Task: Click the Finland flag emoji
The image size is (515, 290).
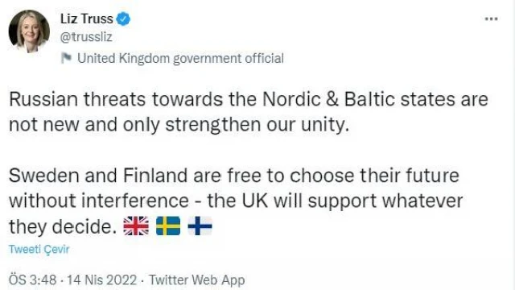Action: 200,226
